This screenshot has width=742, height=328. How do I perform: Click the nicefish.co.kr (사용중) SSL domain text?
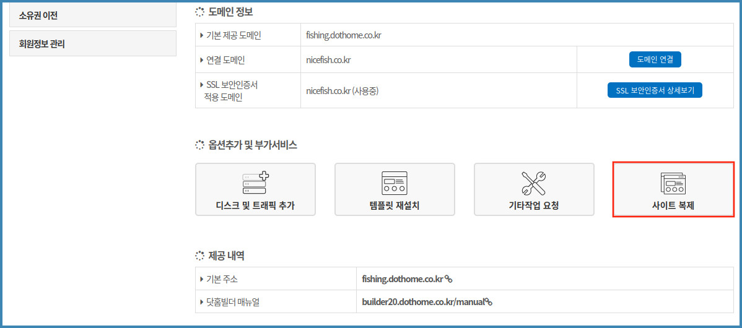(342, 91)
